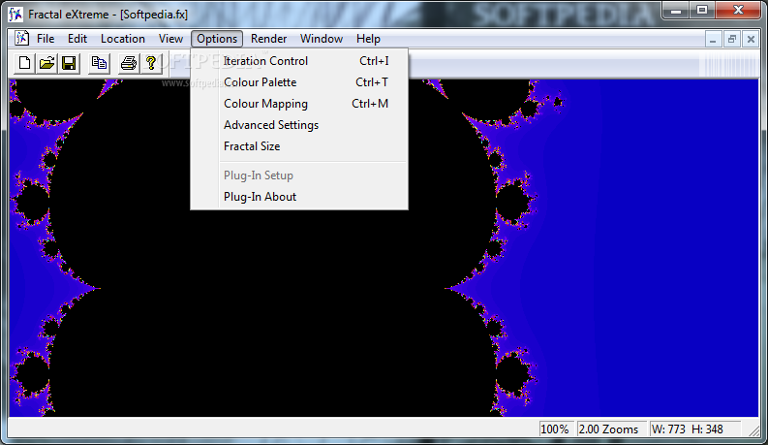Click the Copy toolbar icon

coord(99,63)
